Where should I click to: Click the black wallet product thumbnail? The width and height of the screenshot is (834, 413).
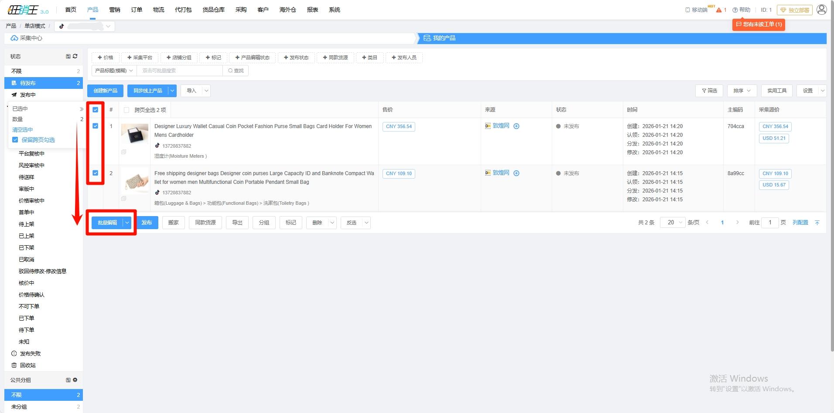[x=135, y=134]
